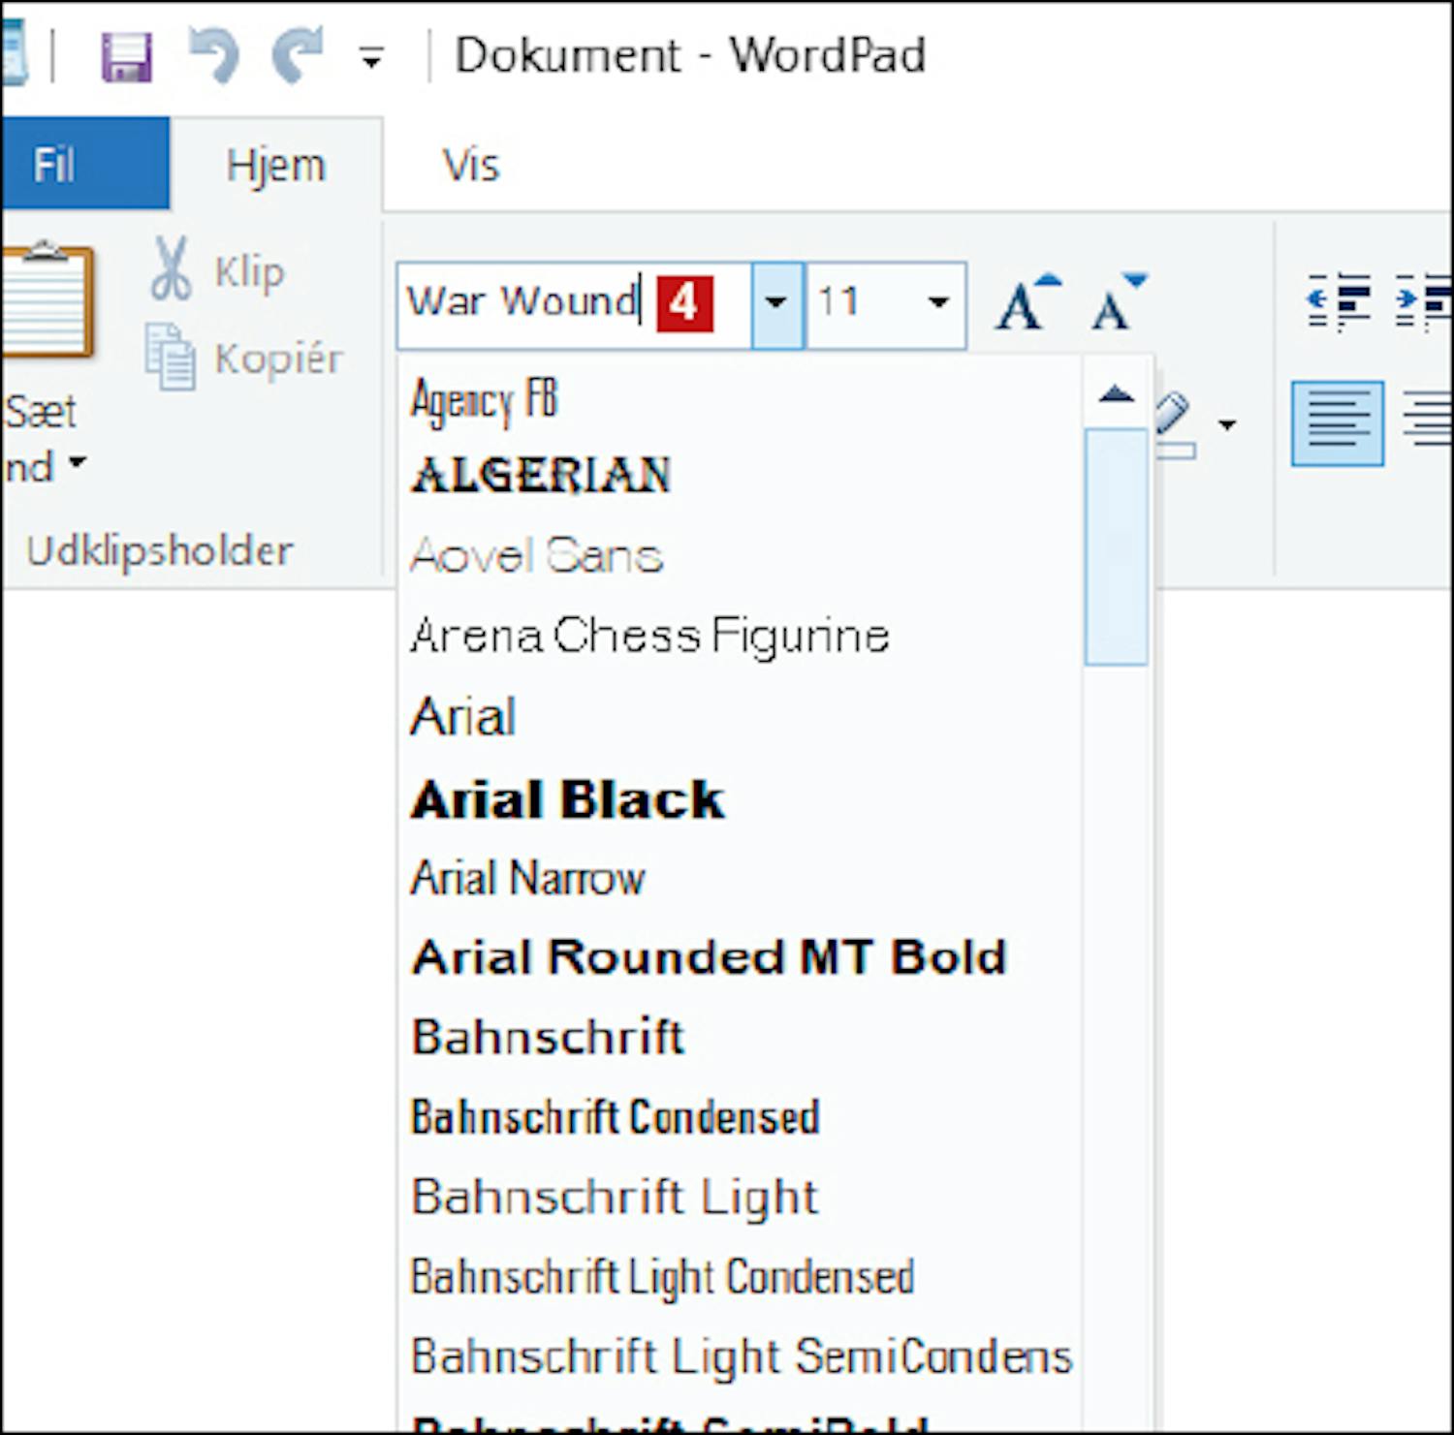Click the WordPad application icon in title bar
The height and width of the screenshot is (1435, 1454).
(x=14, y=53)
